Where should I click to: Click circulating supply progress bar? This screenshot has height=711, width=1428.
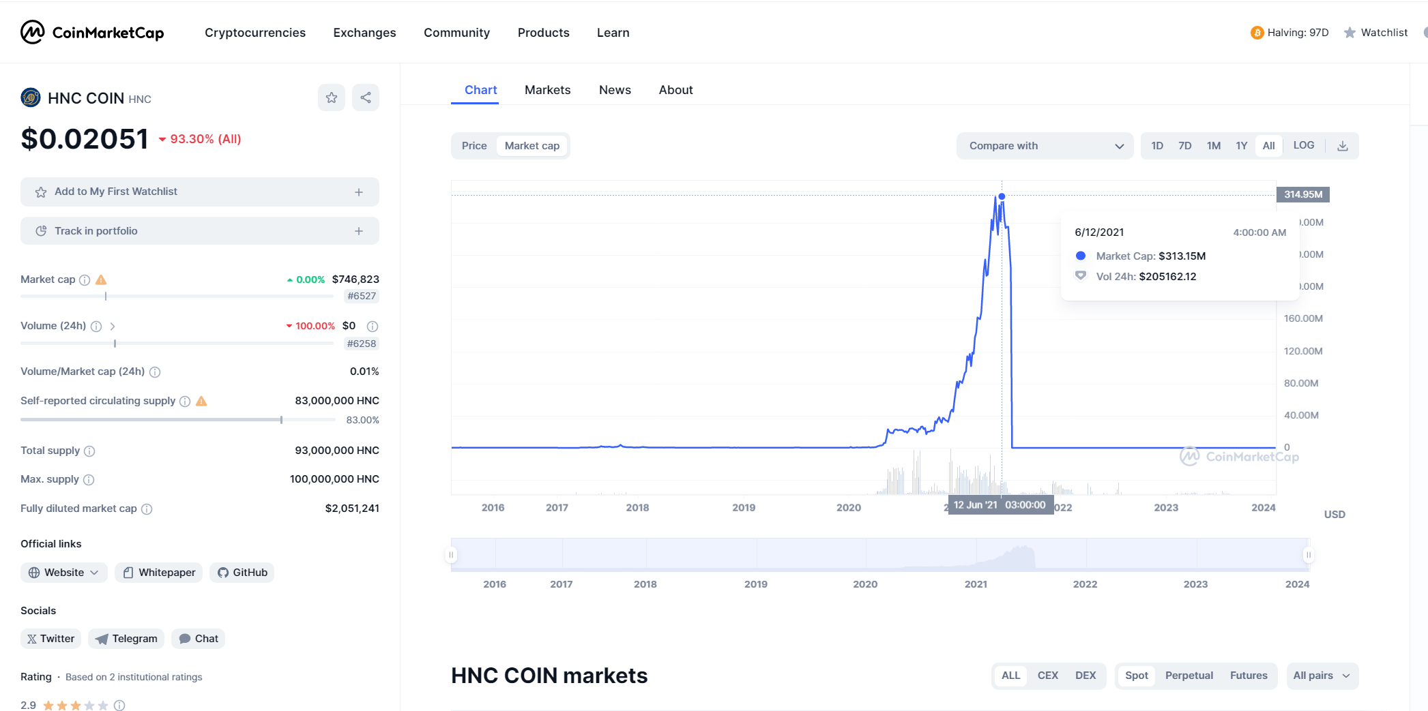(178, 420)
